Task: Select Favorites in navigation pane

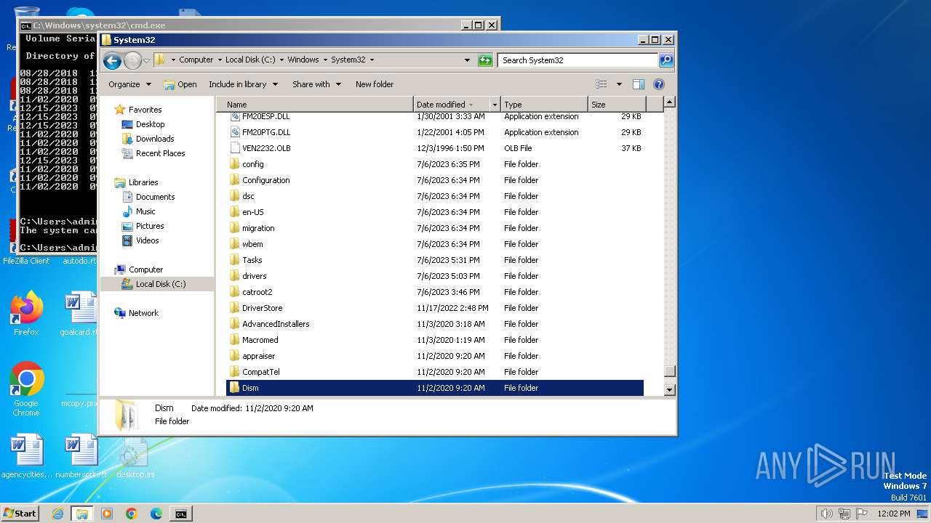Action: pos(145,110)
